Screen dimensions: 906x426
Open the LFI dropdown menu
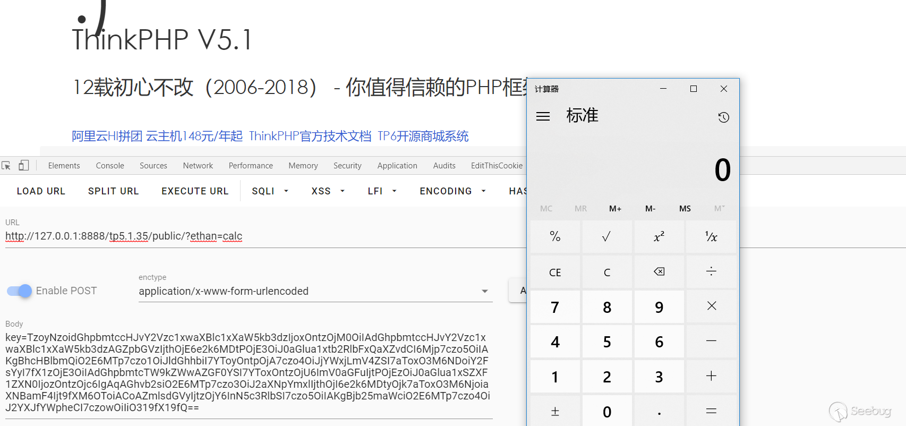click(x=382, y=191)
